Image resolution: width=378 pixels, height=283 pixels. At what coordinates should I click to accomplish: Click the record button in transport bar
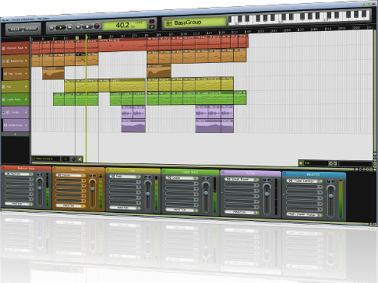click(88, 27)
